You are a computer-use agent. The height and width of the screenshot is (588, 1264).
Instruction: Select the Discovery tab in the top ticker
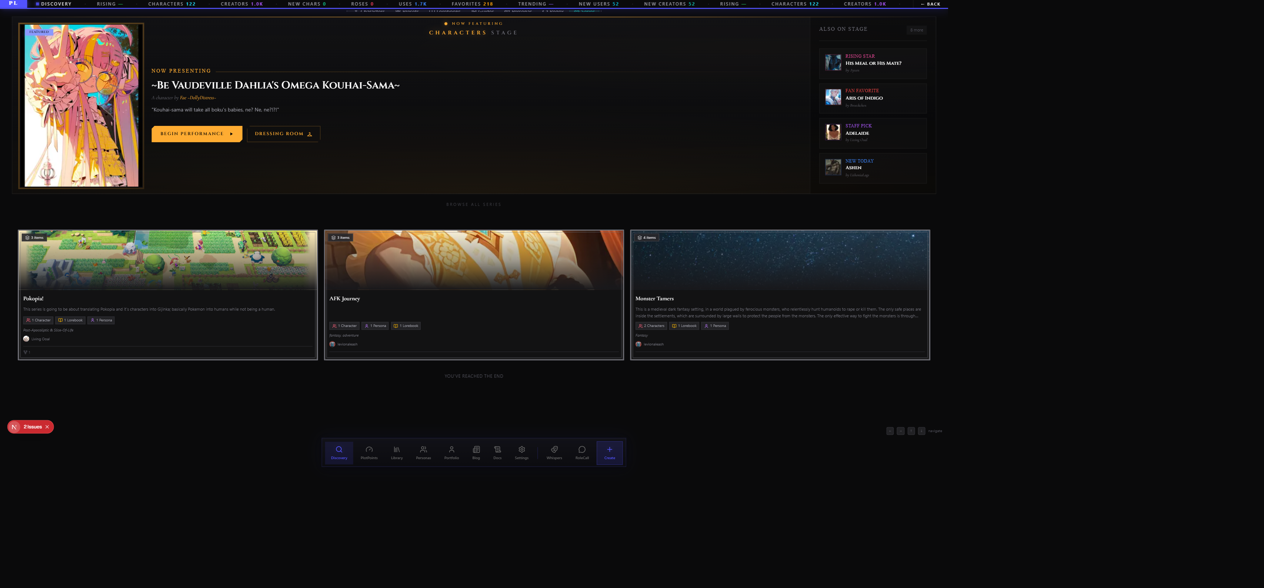click(x=53, y=4)
